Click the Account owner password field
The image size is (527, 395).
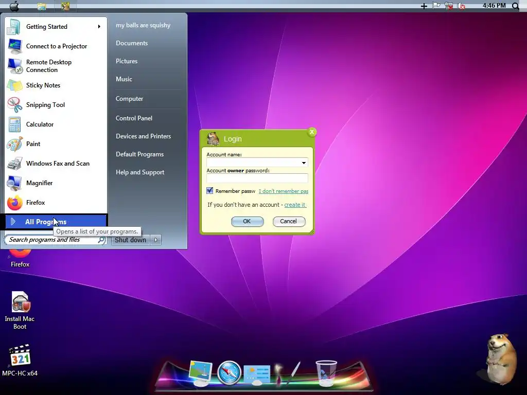coord(257,178)
